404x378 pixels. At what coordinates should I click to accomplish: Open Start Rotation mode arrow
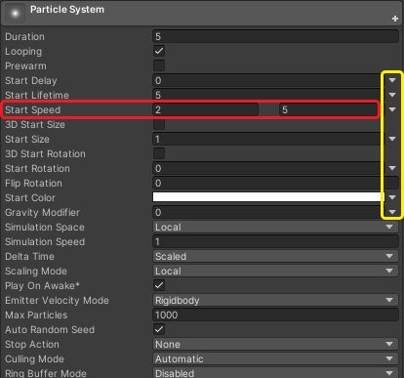[x=392, y=168]
